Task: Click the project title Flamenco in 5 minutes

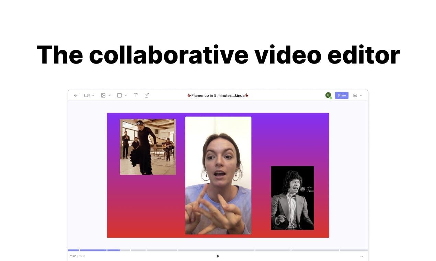Action: coord(218,95)
